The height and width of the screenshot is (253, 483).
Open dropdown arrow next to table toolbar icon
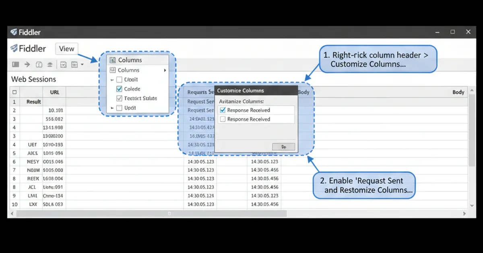pyautogui.click(x=82, y=64)
